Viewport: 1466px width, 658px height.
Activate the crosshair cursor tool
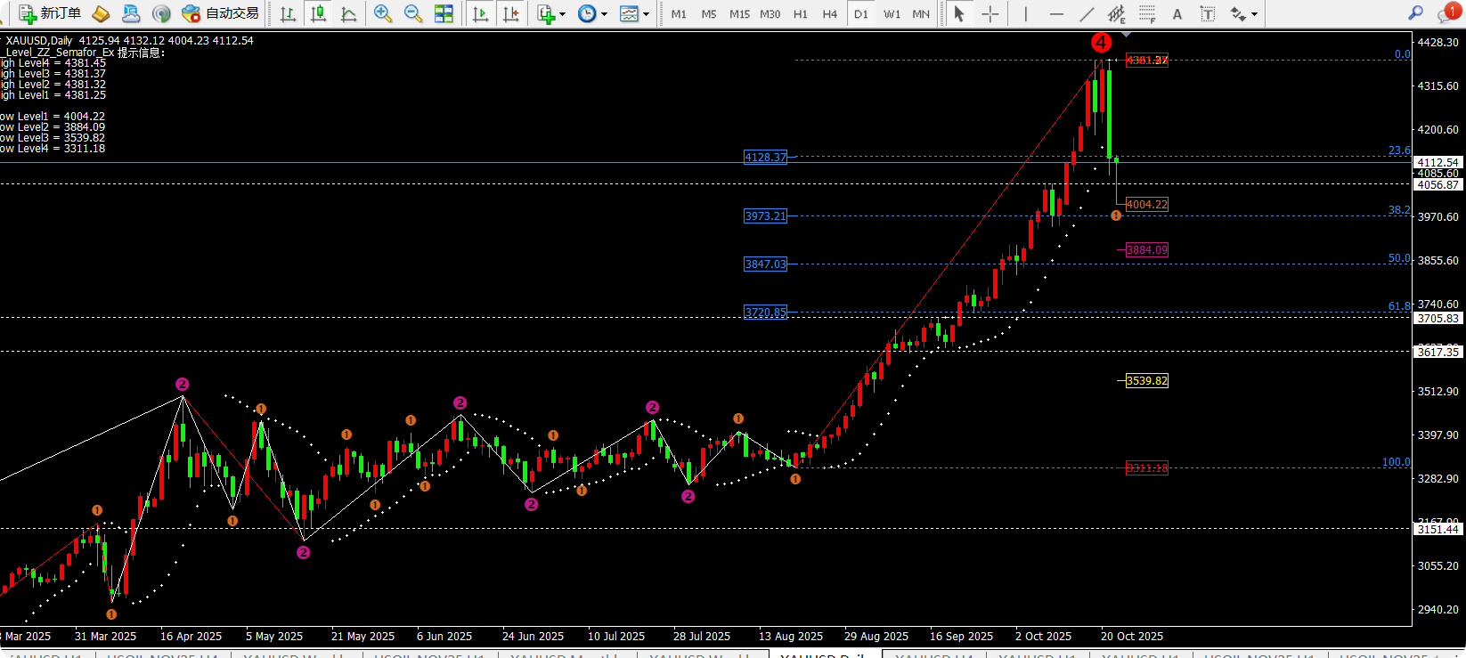990,14
